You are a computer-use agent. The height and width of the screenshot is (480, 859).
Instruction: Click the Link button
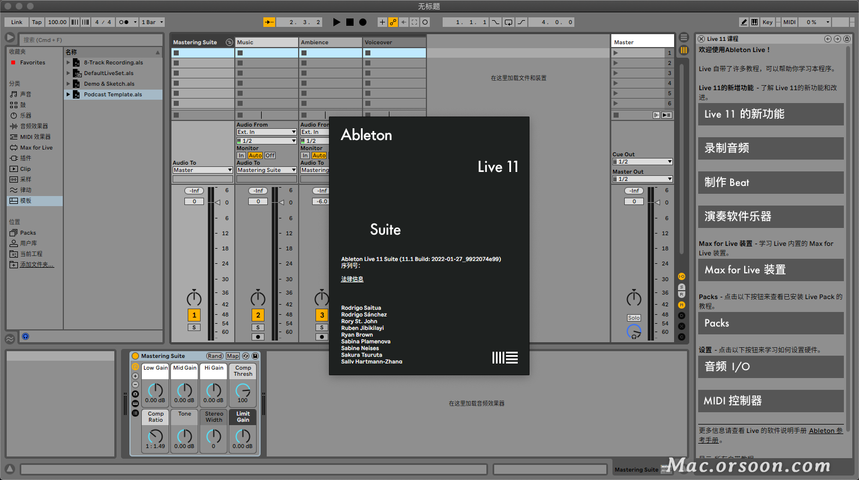[x=17, y=22]
